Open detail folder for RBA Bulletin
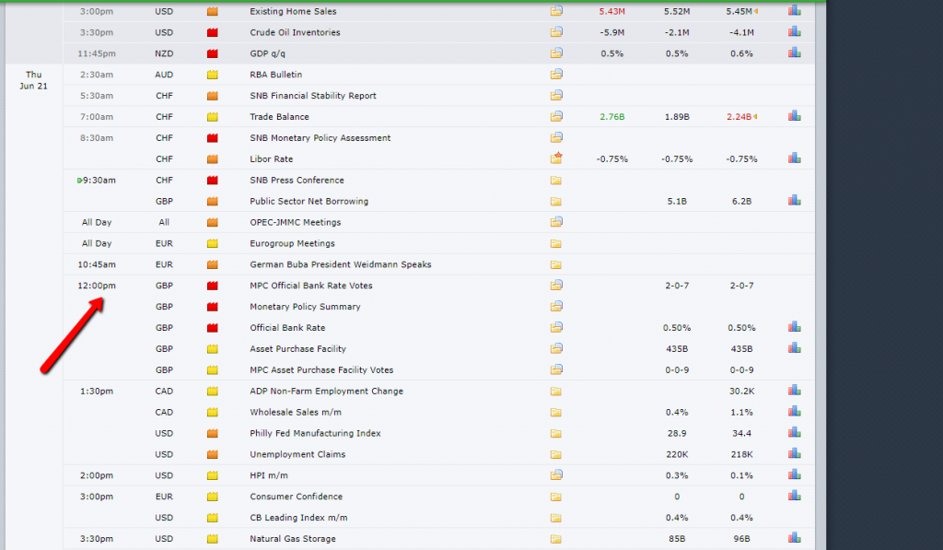Image resolution: width=943 pixels, height=550 pixels. pos(556,74)
